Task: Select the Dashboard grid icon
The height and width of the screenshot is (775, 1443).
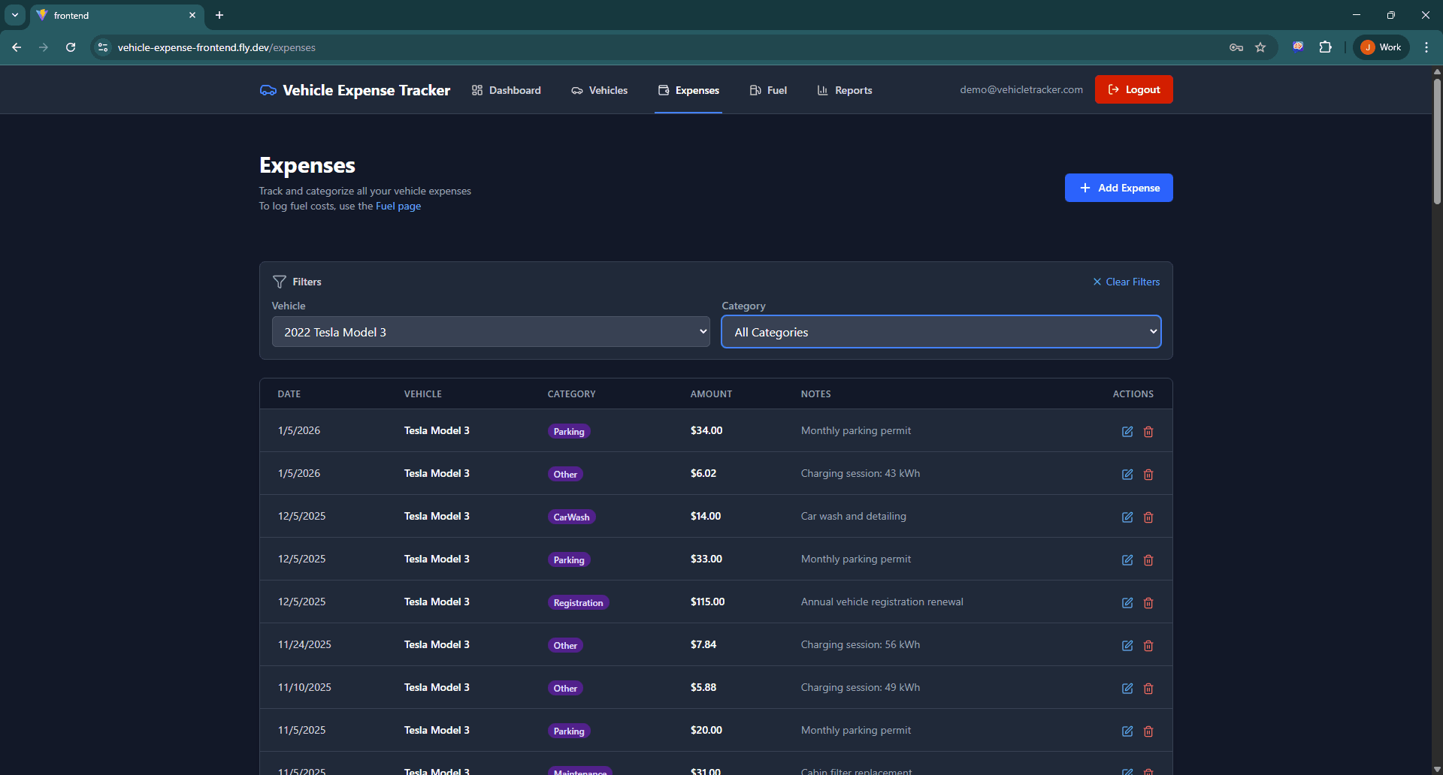Action: [x=476, y=90]
